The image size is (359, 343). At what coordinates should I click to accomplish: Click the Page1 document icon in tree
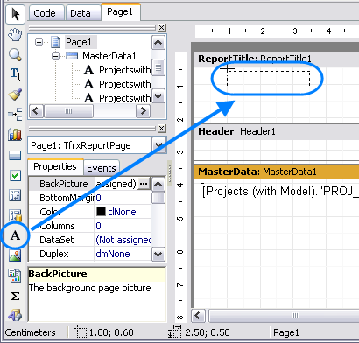tap(55, 42)
